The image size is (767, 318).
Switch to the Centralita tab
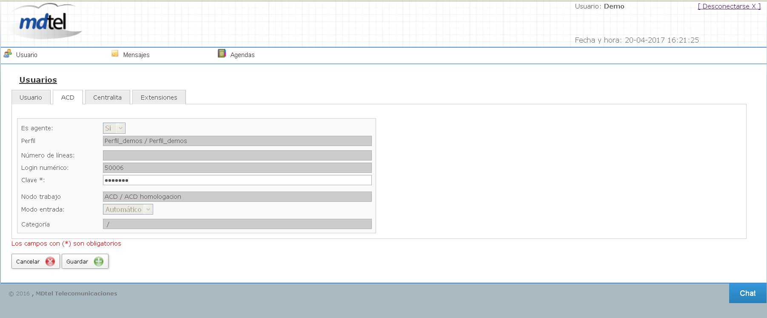(107, 97)
